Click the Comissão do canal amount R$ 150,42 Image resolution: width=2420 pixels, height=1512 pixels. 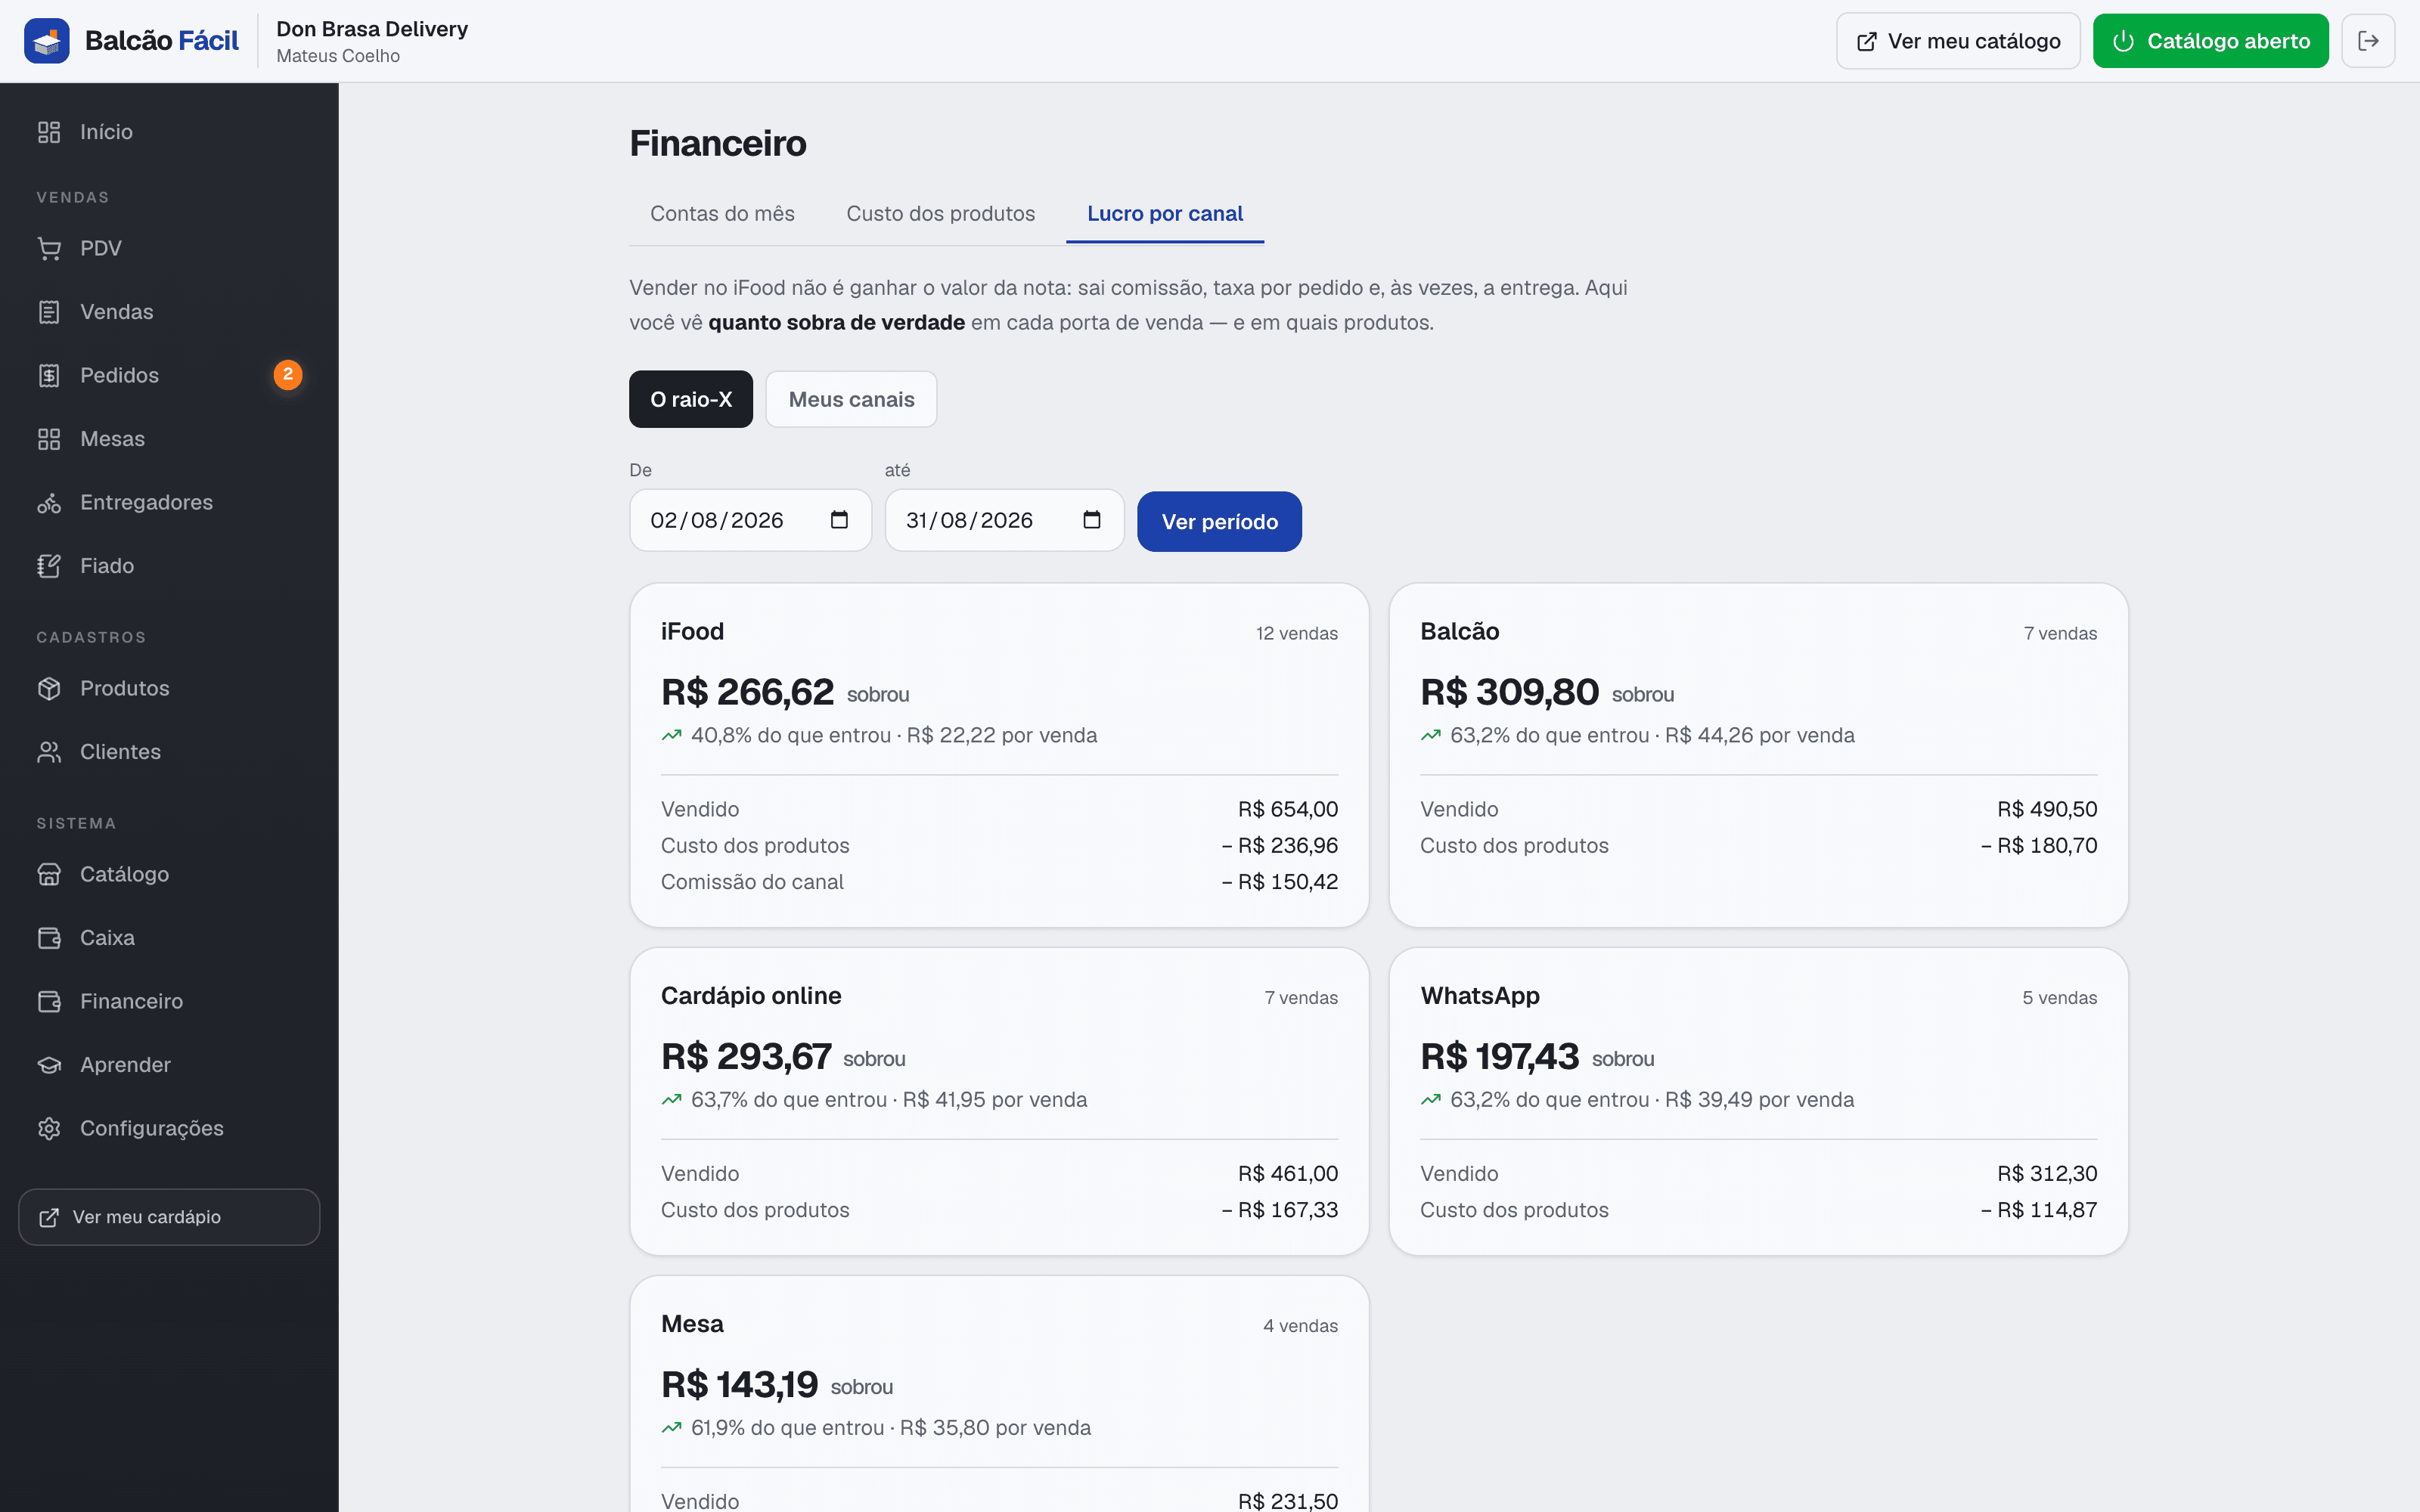1280,882
